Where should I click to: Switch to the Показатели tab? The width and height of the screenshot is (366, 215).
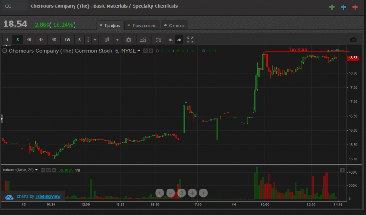[142, 26]
